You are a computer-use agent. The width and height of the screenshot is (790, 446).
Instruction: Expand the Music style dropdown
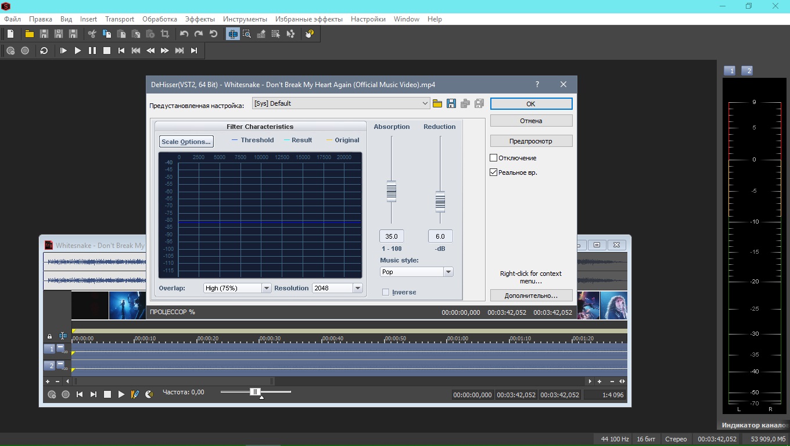click(x=448, y=272)
